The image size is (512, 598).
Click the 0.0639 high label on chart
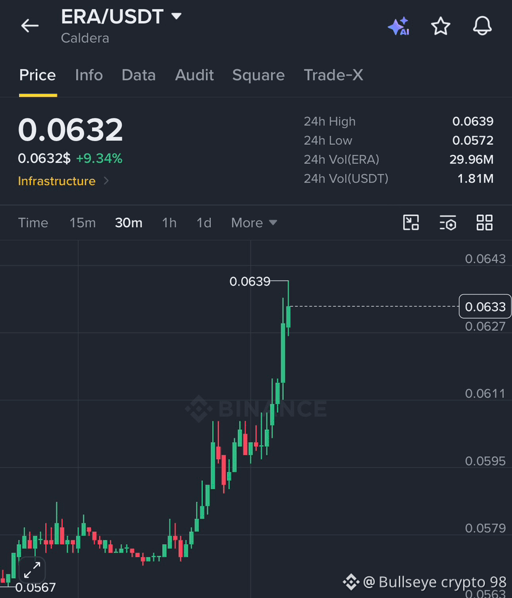coord(250,282)
